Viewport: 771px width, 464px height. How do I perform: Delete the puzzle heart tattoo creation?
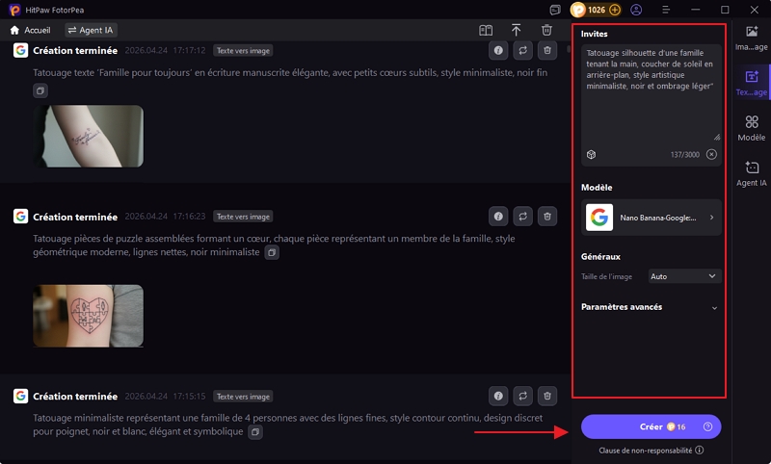[547, 217]
